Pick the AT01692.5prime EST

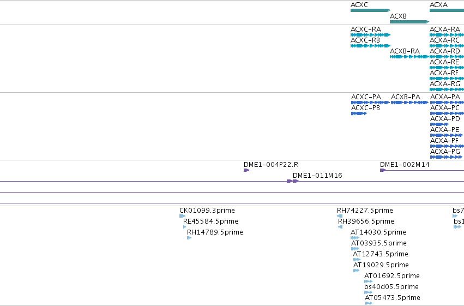point(369,281)
